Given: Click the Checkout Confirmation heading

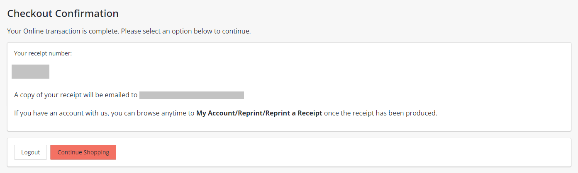Looking at the screenshot, I should [x=63, y=14].
